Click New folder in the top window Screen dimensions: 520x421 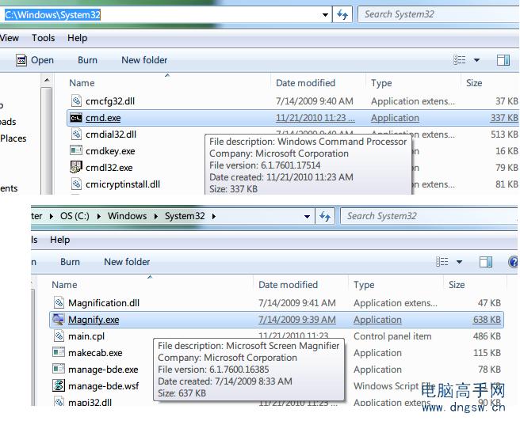pos(144,60)
